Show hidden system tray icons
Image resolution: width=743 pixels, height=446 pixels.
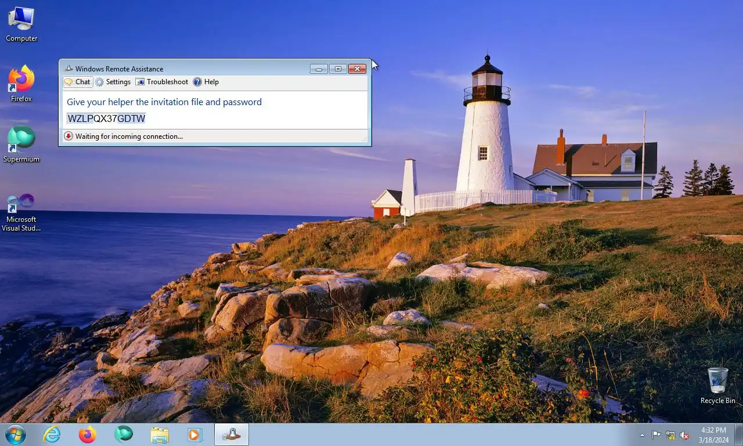click(x=642, y=435)
